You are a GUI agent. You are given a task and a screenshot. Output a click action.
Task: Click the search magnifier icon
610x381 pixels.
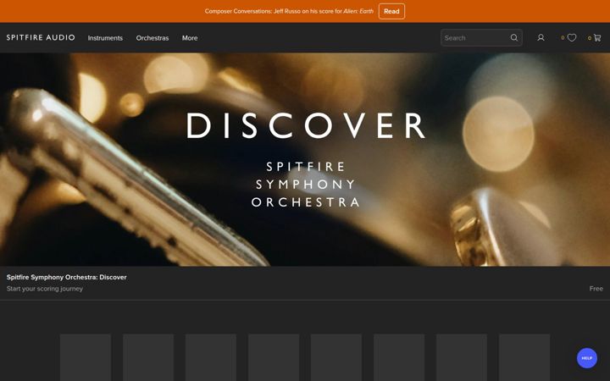514,38
